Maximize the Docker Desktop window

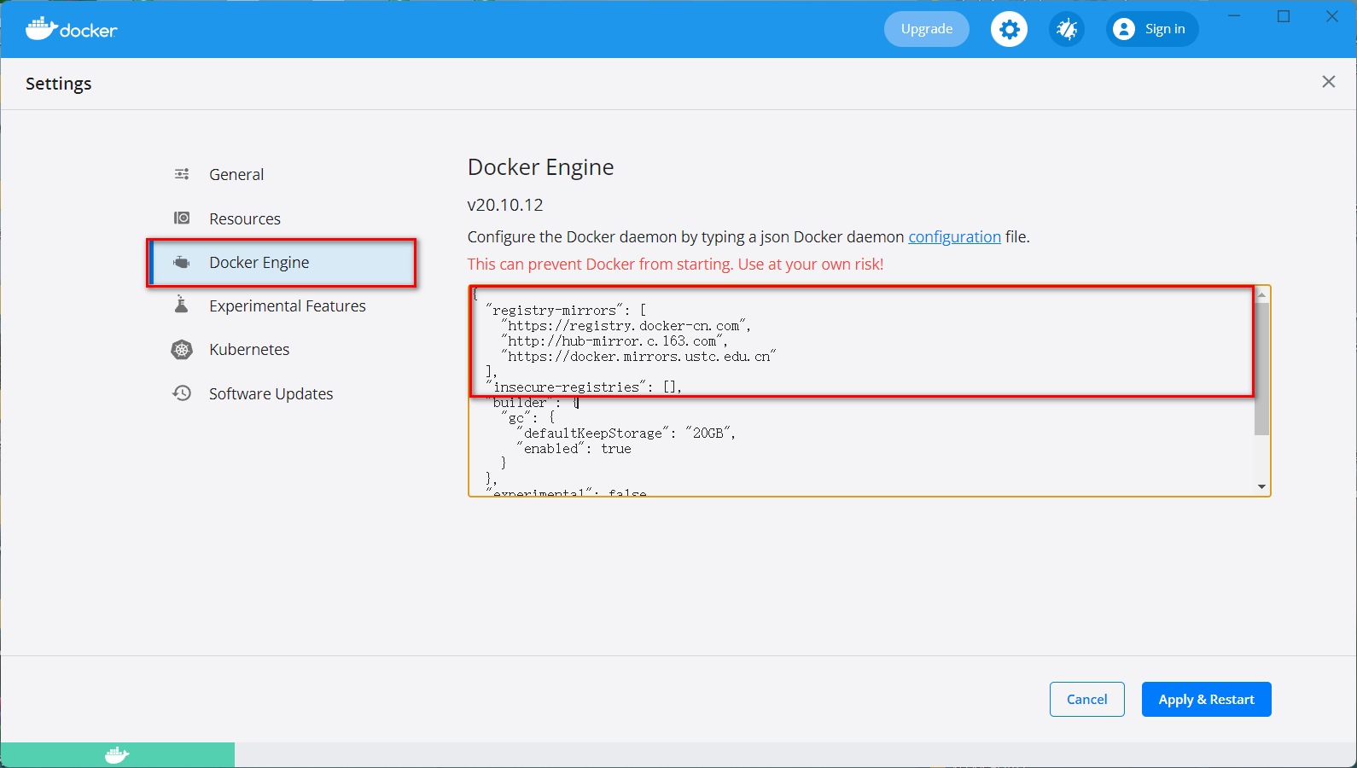point(1283,15)
